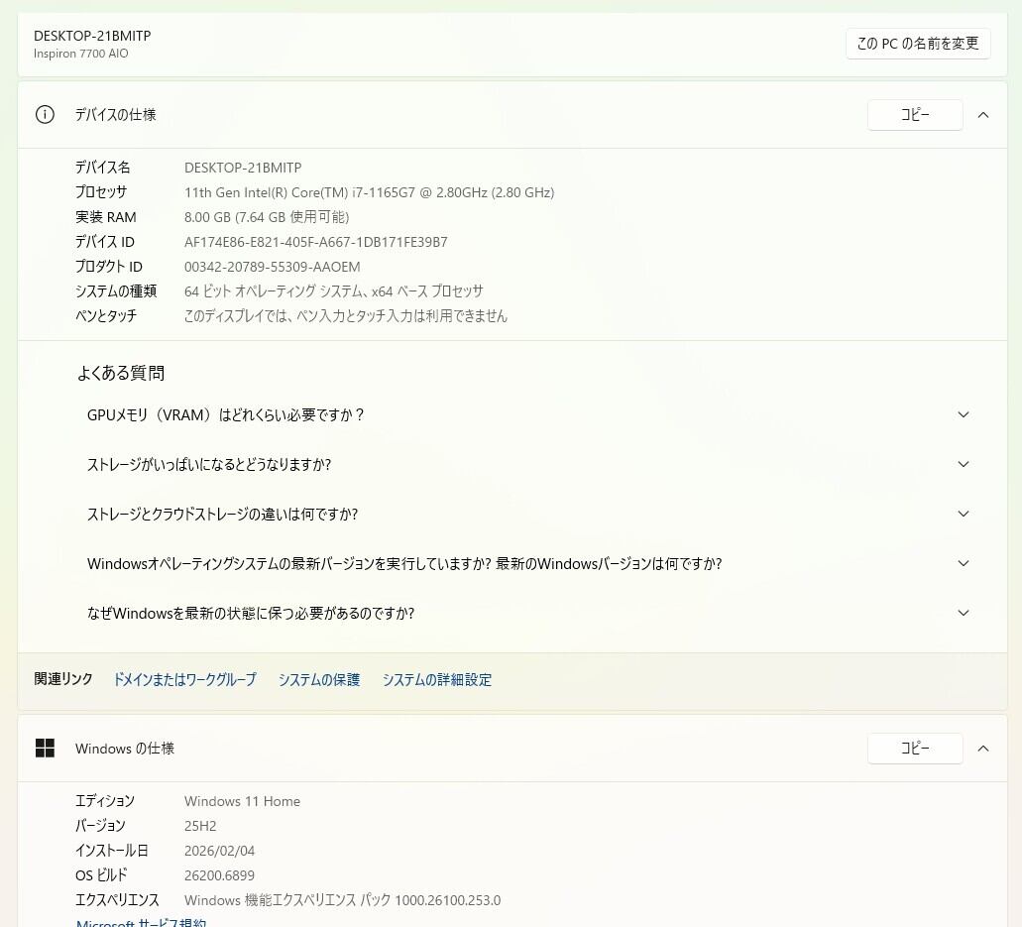Click the プロダクト ID value 00342-20789-55309-AAOEM
1022x927 pixels.
(272, 267)
